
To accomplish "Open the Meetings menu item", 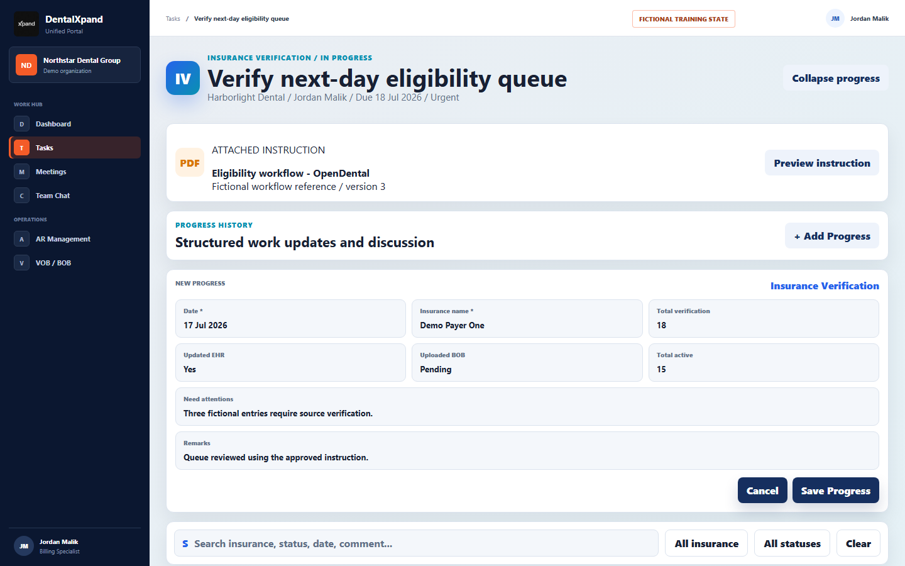I will click(x=75, y=172).
